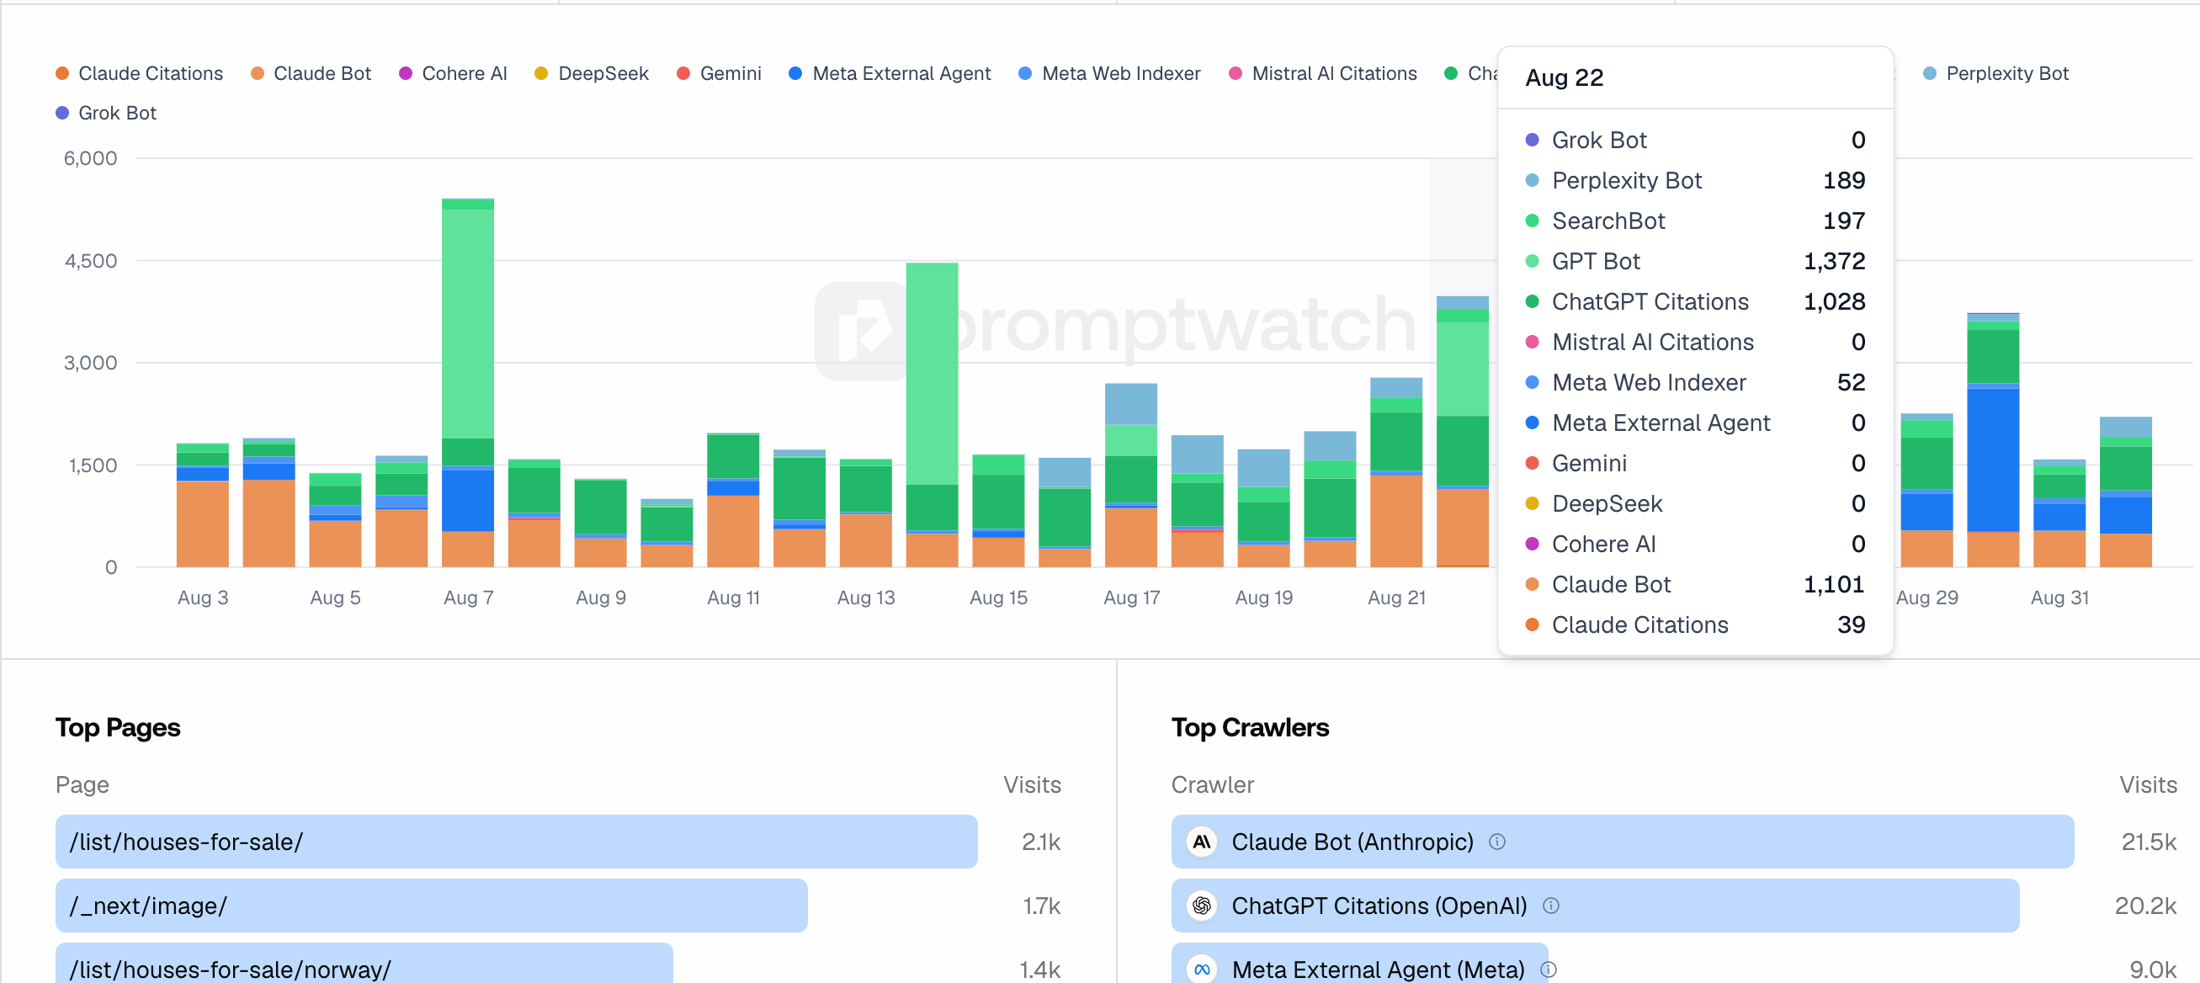Toggle Grok Bot legend entry
This screenshot has width=2200, height=983.
click(106, 113)
